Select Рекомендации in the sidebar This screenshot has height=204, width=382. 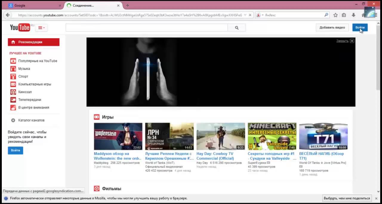click(x=34, y=42)
